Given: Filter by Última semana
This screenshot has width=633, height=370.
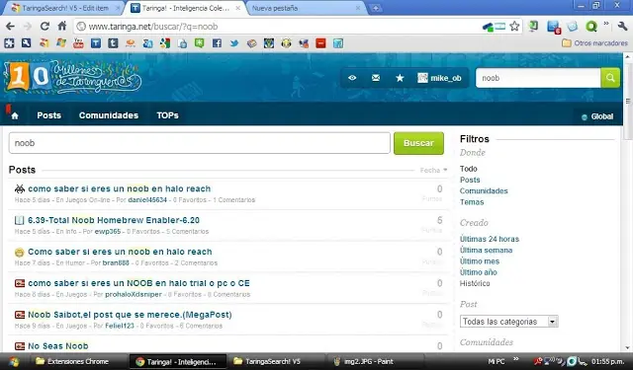Looking at the screenshot, I should (x=486, y=250).
